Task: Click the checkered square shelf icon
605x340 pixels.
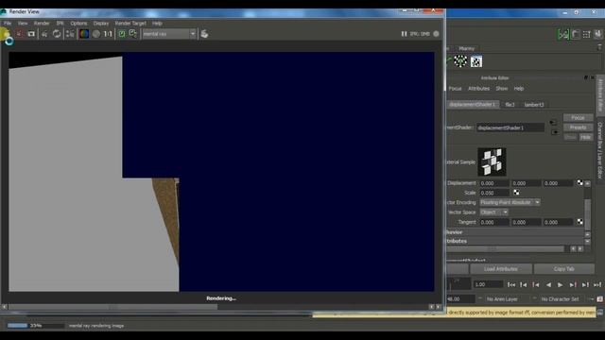Action: point(476,61)
